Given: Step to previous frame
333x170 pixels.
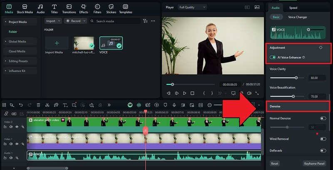Looking at the screenshot, I should 169,93.
